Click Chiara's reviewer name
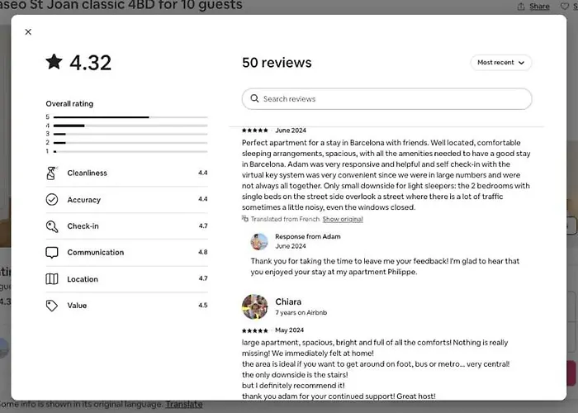The height and width of the screenshot is (413, 578). (x=288, y=302)
